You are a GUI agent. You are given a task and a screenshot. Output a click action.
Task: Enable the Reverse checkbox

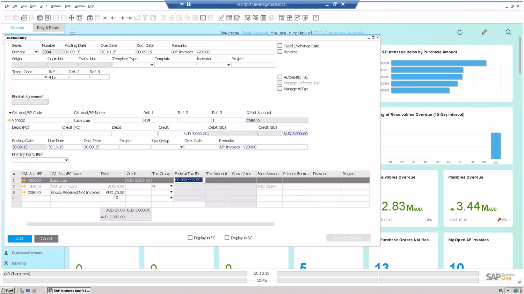pos(280,52)
